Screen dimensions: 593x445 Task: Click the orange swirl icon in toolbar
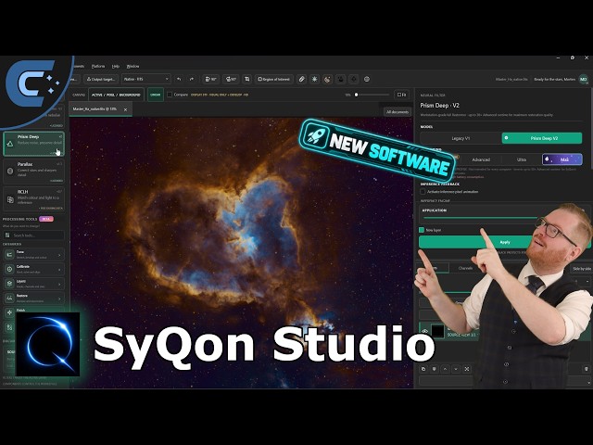[327, 79]
